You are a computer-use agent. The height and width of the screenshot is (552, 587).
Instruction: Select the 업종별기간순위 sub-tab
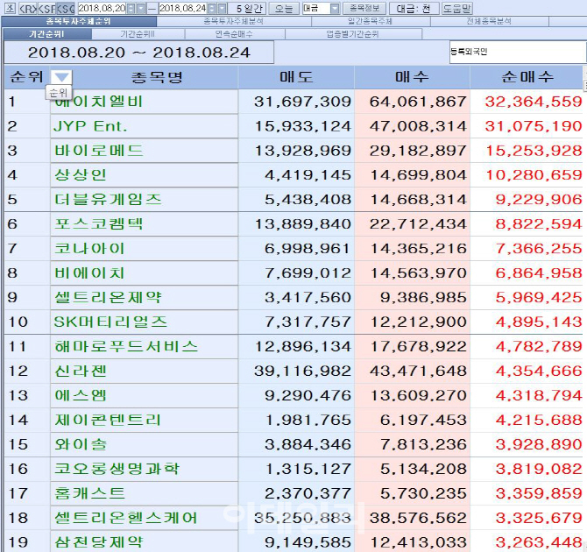click(353, 34)
